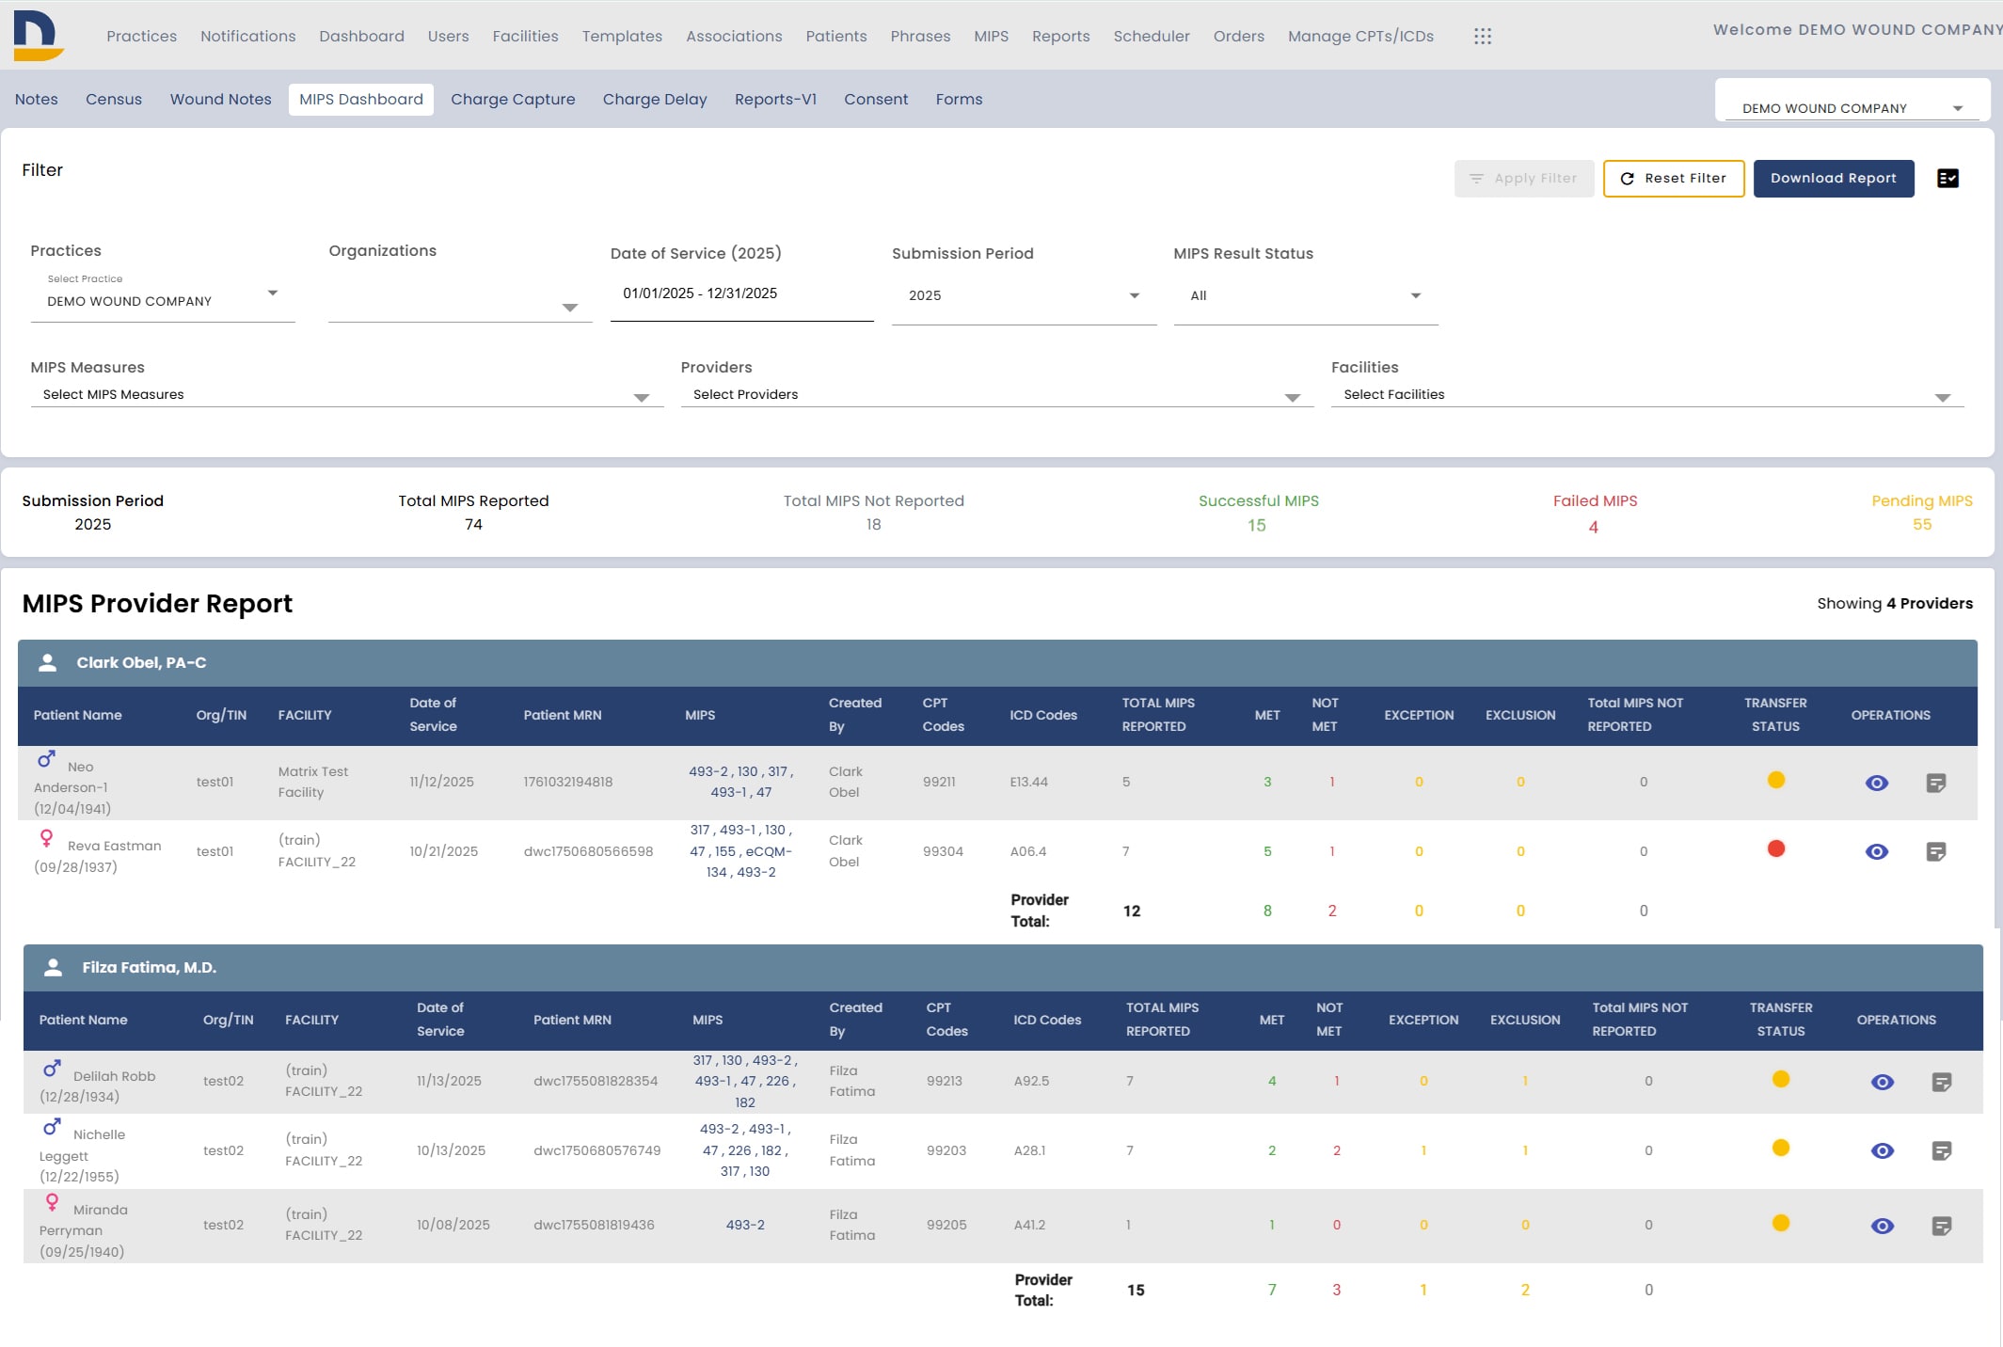Click the app logo in the top-left
Screen dimensions: 2003x1347
point(39,36)
